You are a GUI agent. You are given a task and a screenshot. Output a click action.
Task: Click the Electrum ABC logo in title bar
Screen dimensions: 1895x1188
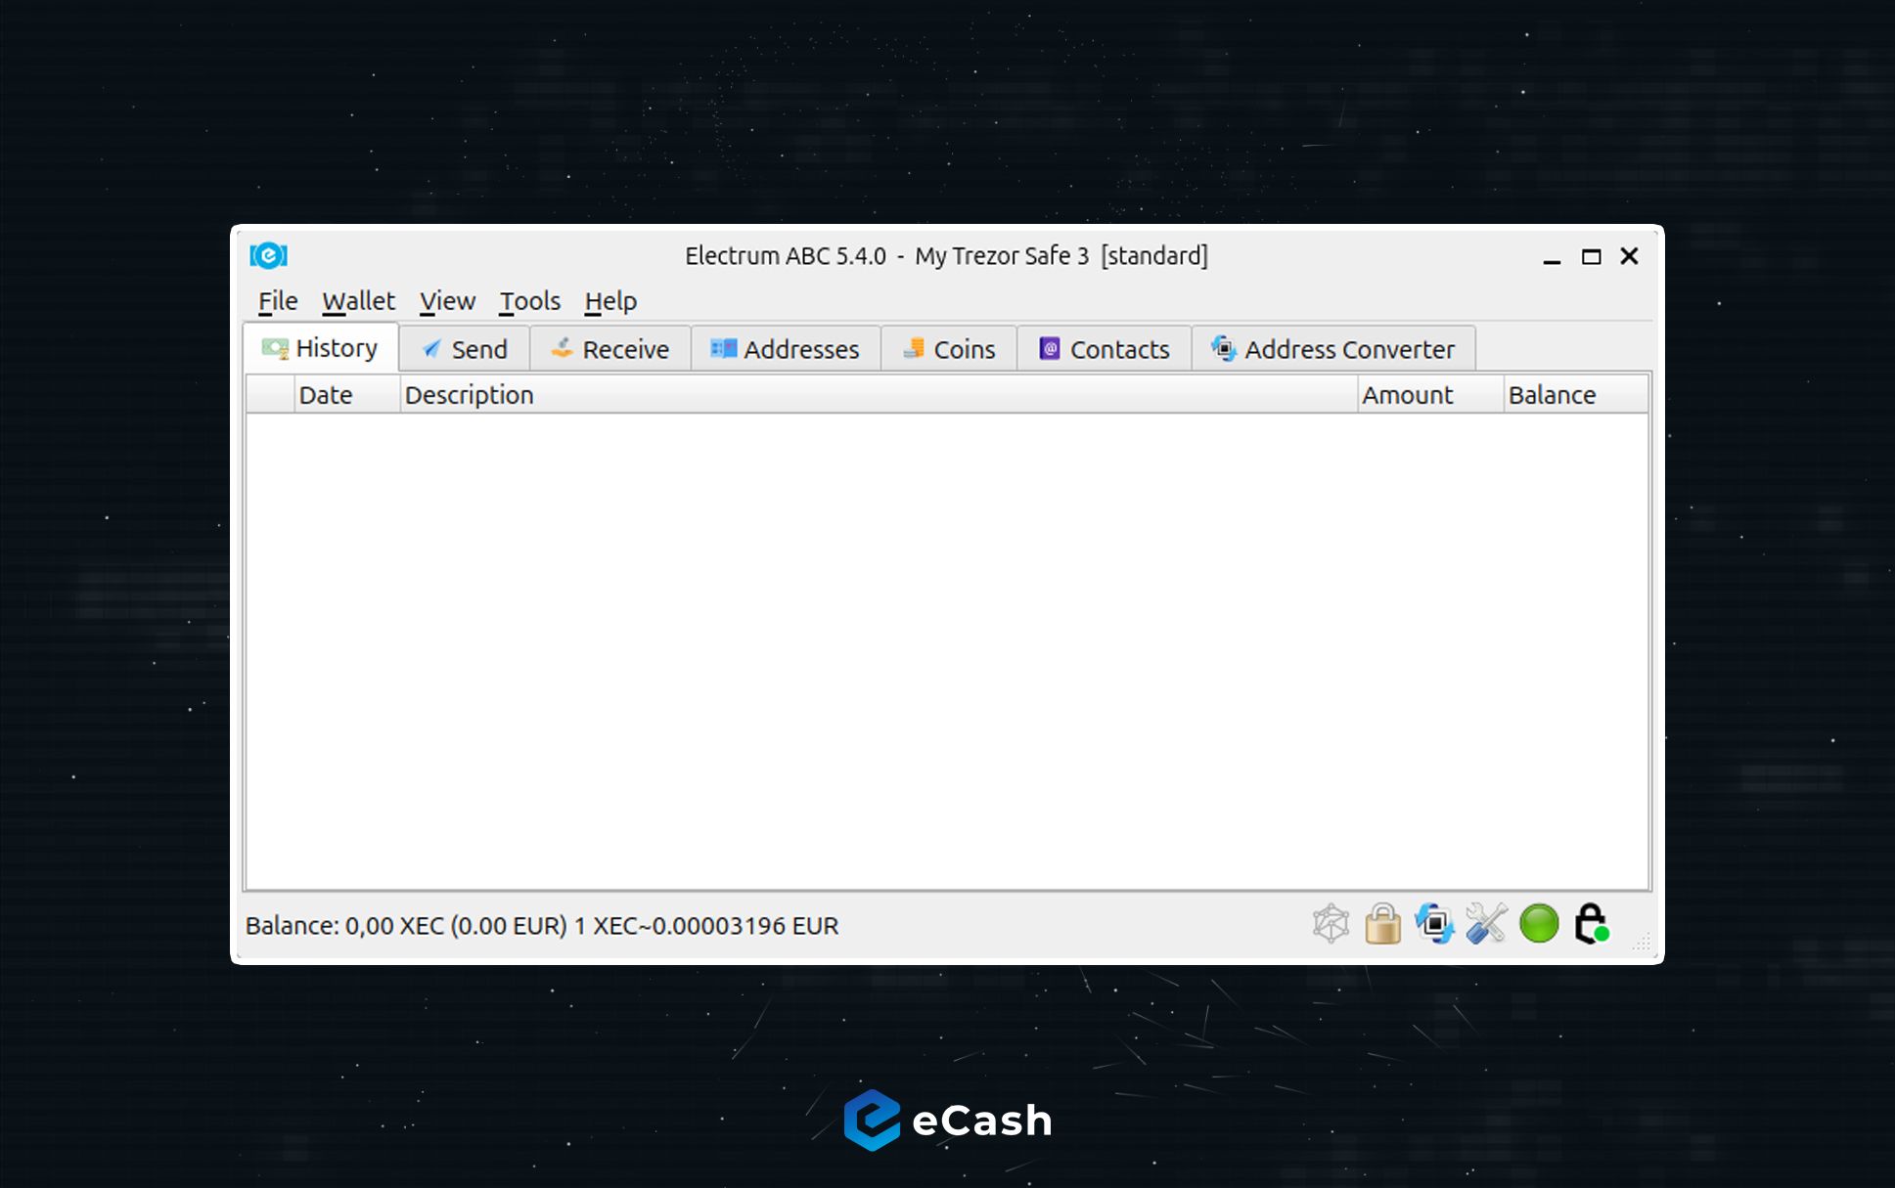tap(268, 256)
